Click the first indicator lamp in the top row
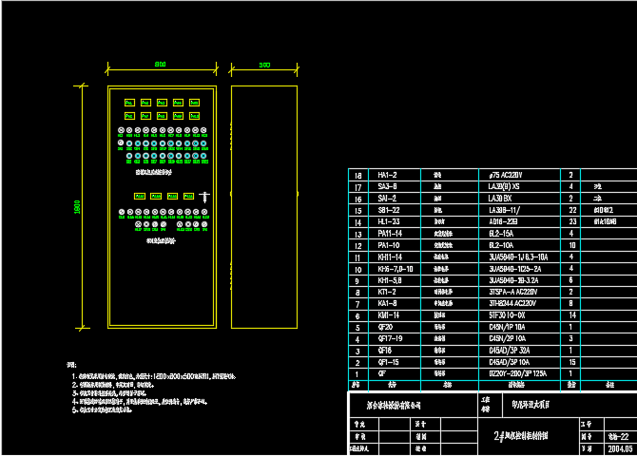Viewport: 637px width, 457px height. pyautogui.click(x=122, y=130)
